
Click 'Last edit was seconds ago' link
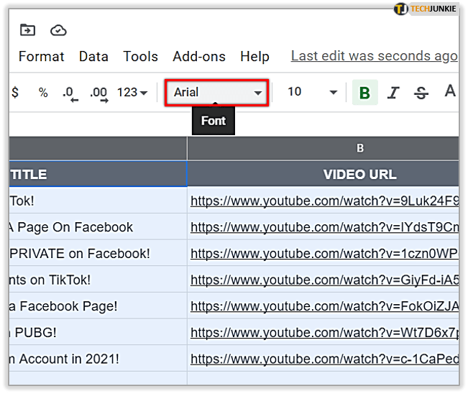click(373, 56)
